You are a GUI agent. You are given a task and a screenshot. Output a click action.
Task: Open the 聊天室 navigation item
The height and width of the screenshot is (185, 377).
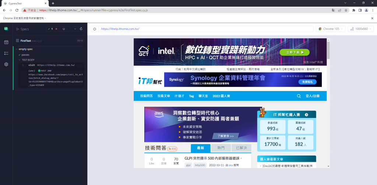coord(203,96)
